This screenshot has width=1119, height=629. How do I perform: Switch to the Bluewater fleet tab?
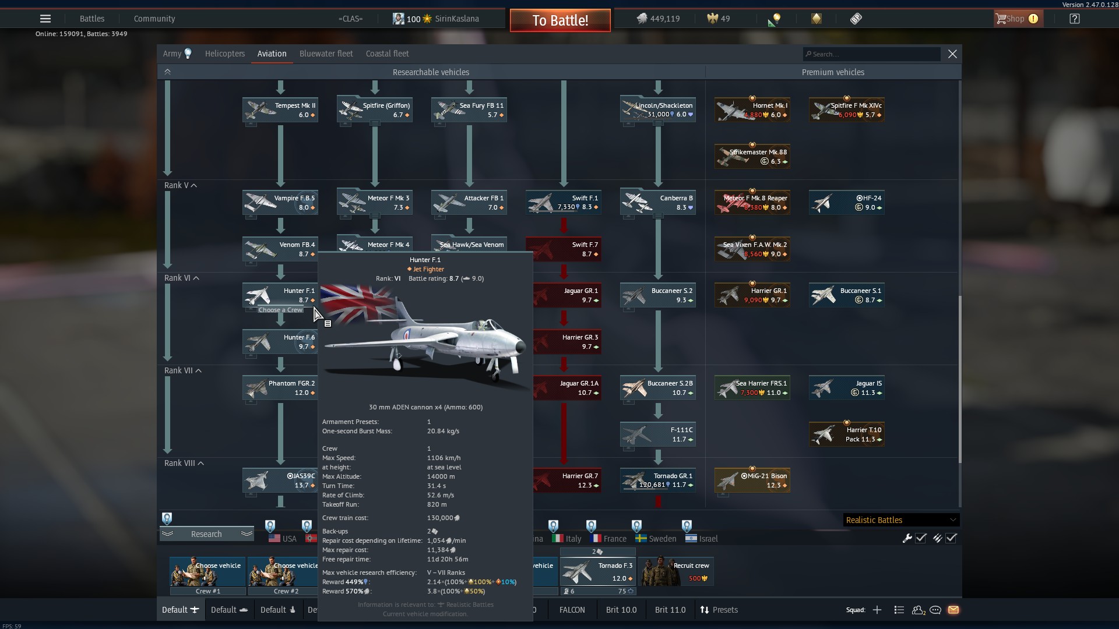point(326,54)
